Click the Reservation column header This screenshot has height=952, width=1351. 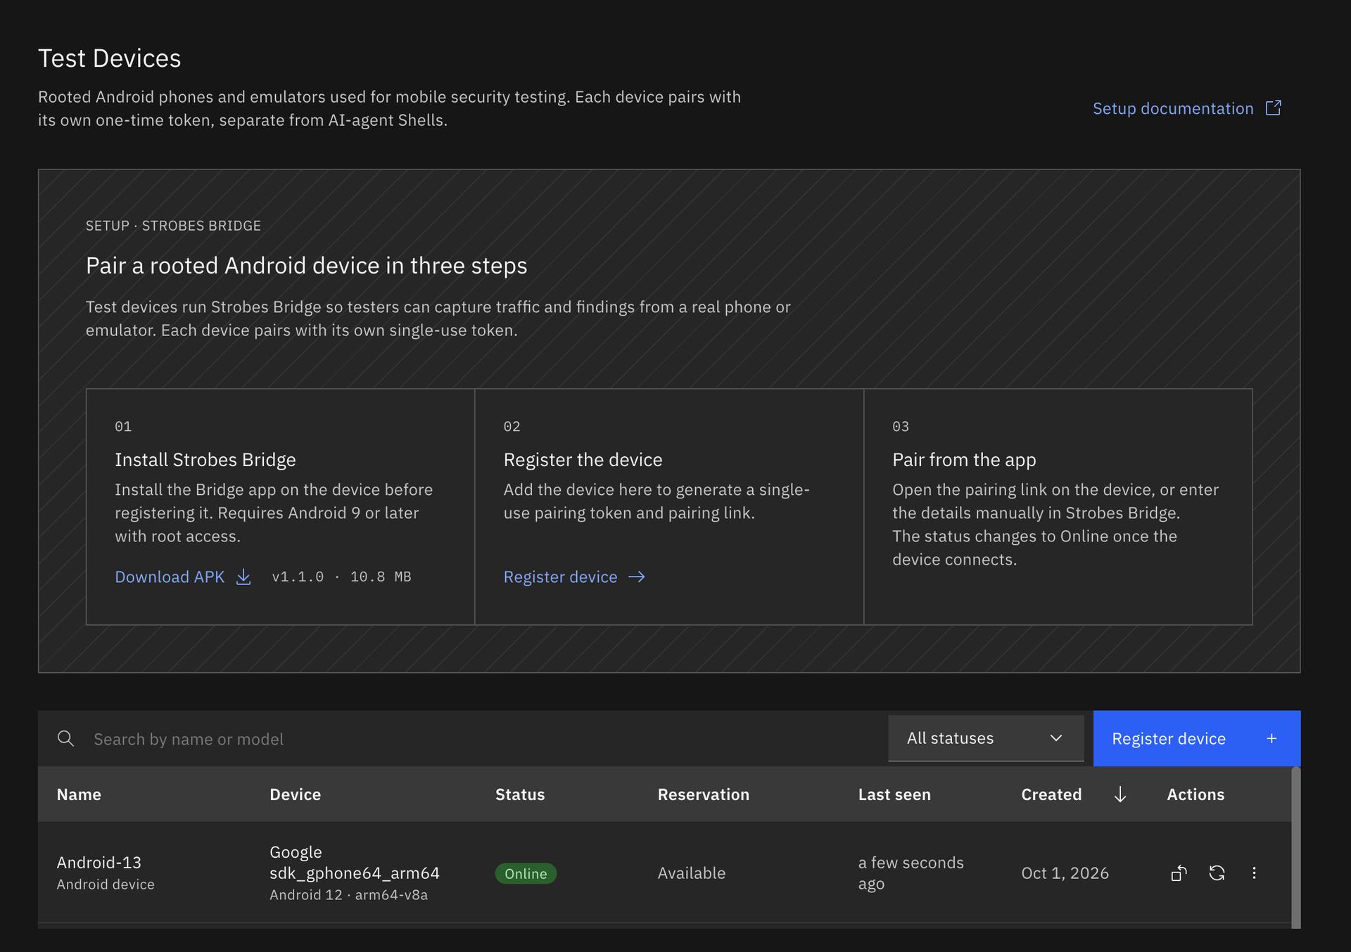coord(703,795)
